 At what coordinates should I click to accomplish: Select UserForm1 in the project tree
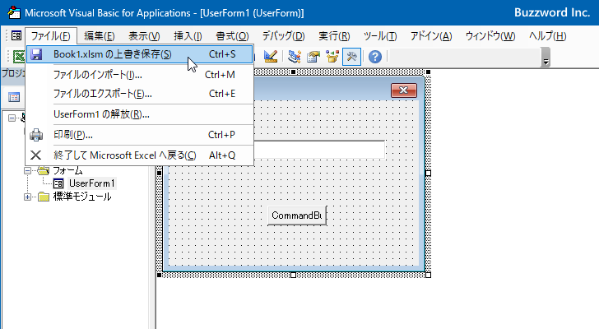point(91,183)
